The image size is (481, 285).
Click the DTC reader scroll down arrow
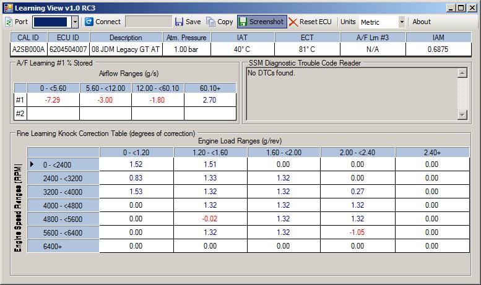point(462,115)
